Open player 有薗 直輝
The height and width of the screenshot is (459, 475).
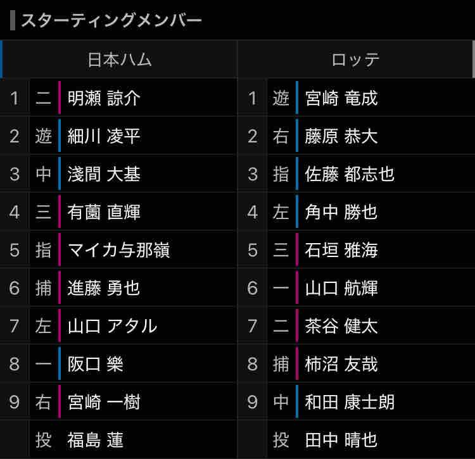click(104, 212)
